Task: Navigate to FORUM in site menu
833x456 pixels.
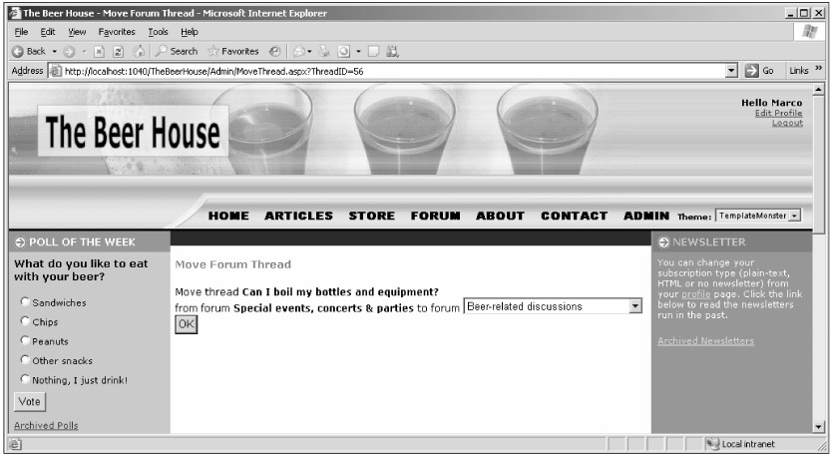Action: (x=435, y=216)
